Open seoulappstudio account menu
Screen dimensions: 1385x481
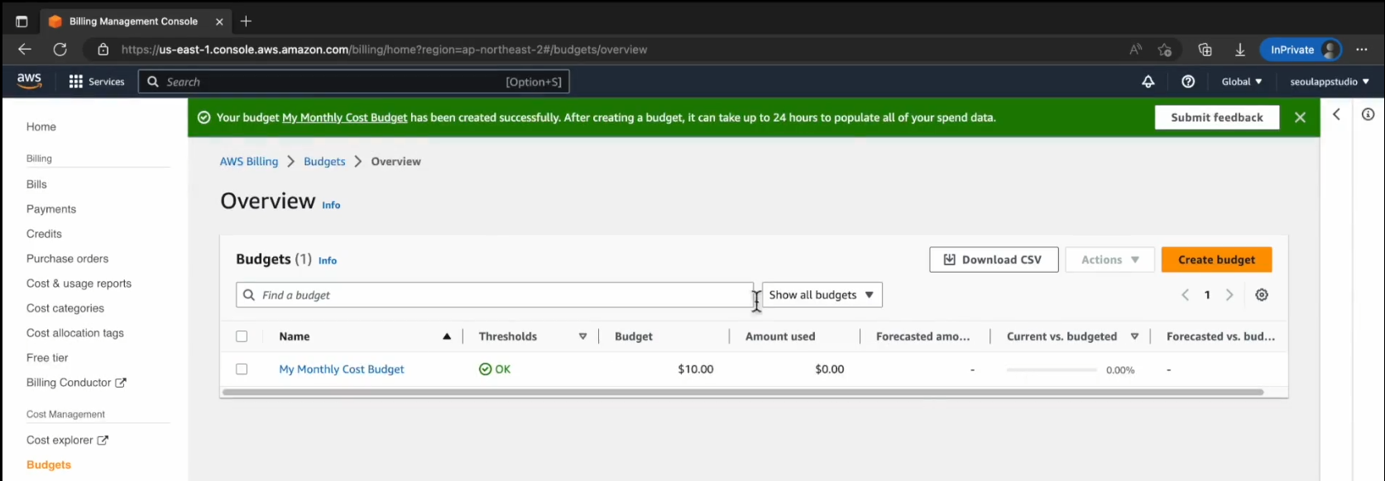tap(1330, 82)
